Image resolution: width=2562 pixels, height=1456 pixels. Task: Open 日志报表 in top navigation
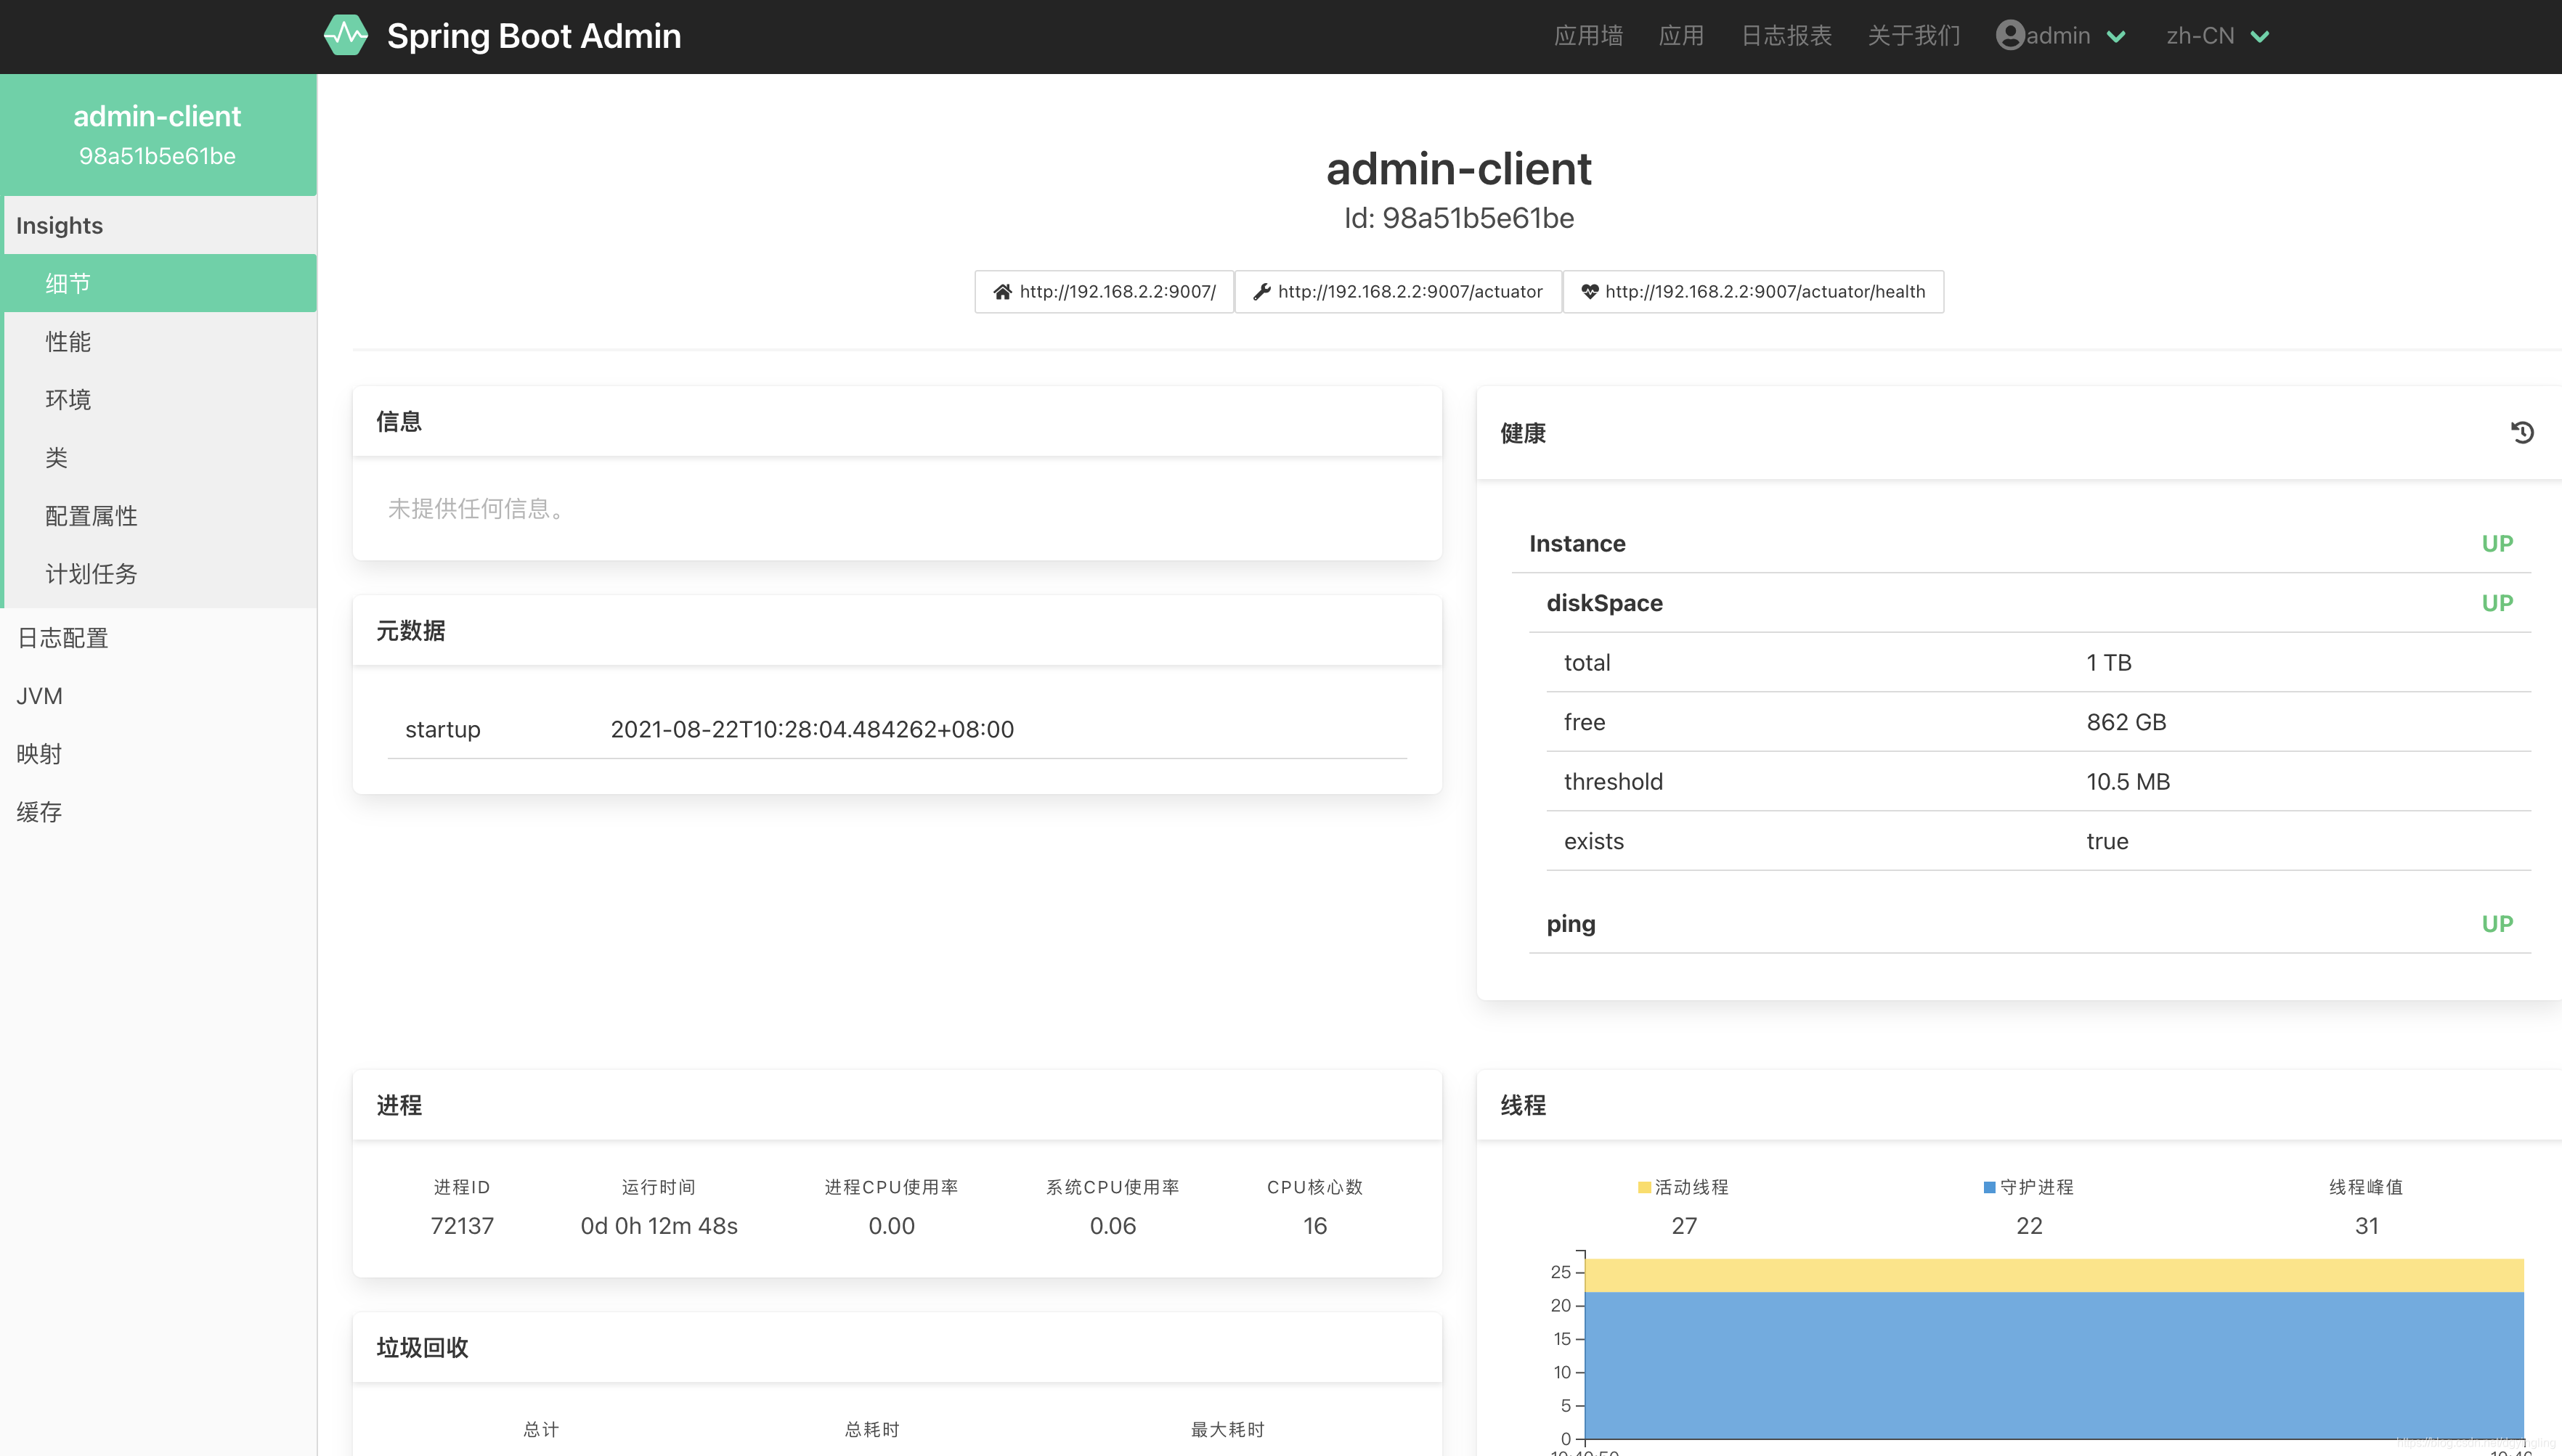(x=1786, y=36)
